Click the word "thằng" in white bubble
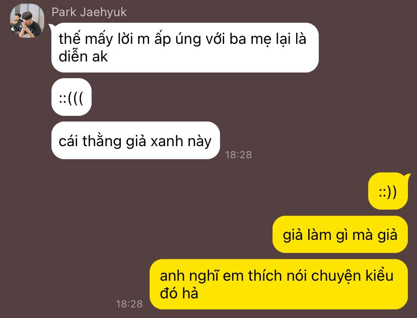417x318 pixels. click(102, 141)
